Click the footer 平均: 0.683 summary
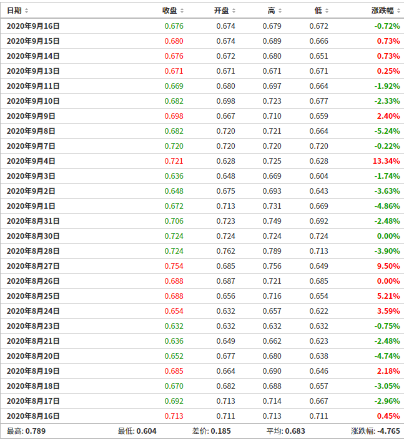This screenshot has height=440, width=404. 286,431
